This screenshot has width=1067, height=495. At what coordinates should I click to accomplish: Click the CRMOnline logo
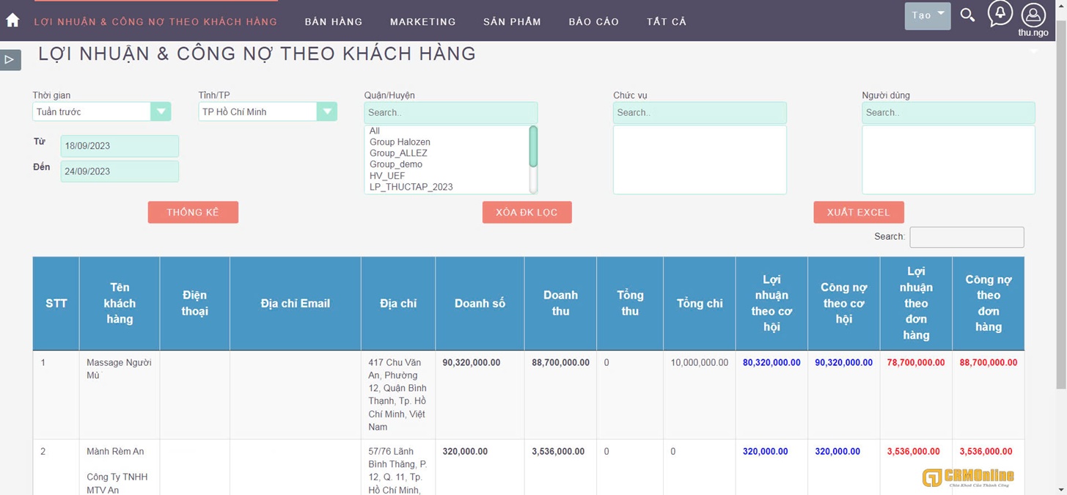(x=967, y=477)
